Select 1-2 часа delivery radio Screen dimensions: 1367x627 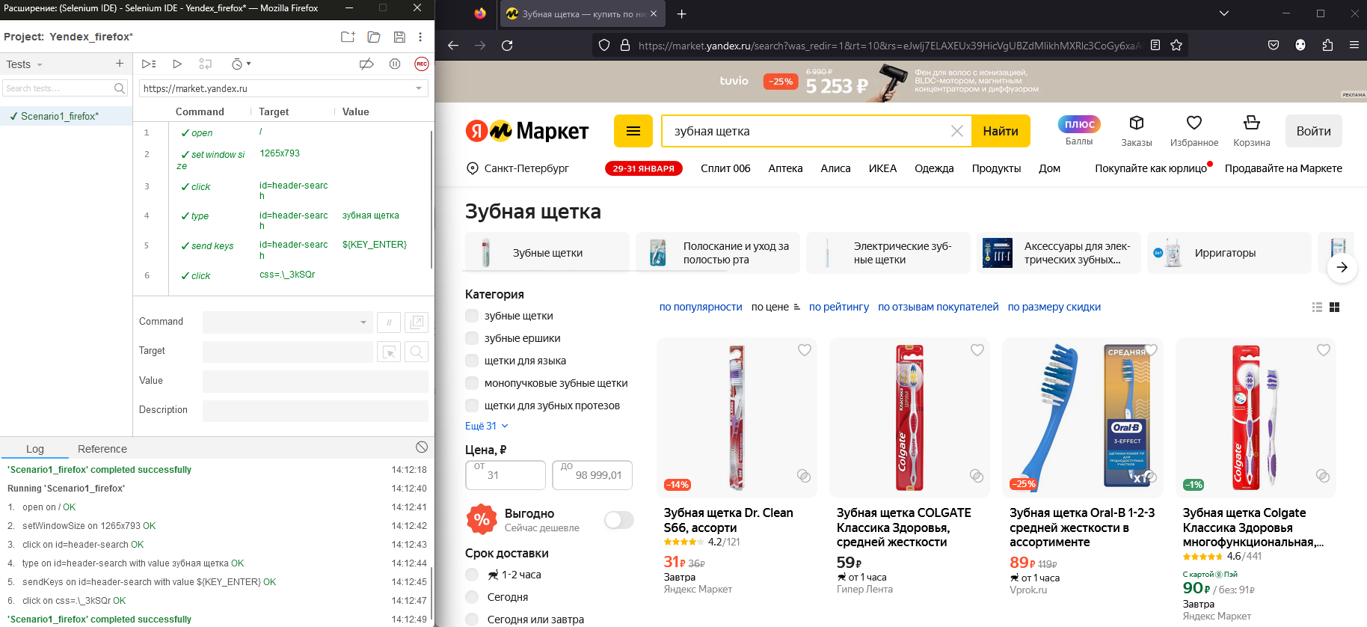tap(472, 575)
